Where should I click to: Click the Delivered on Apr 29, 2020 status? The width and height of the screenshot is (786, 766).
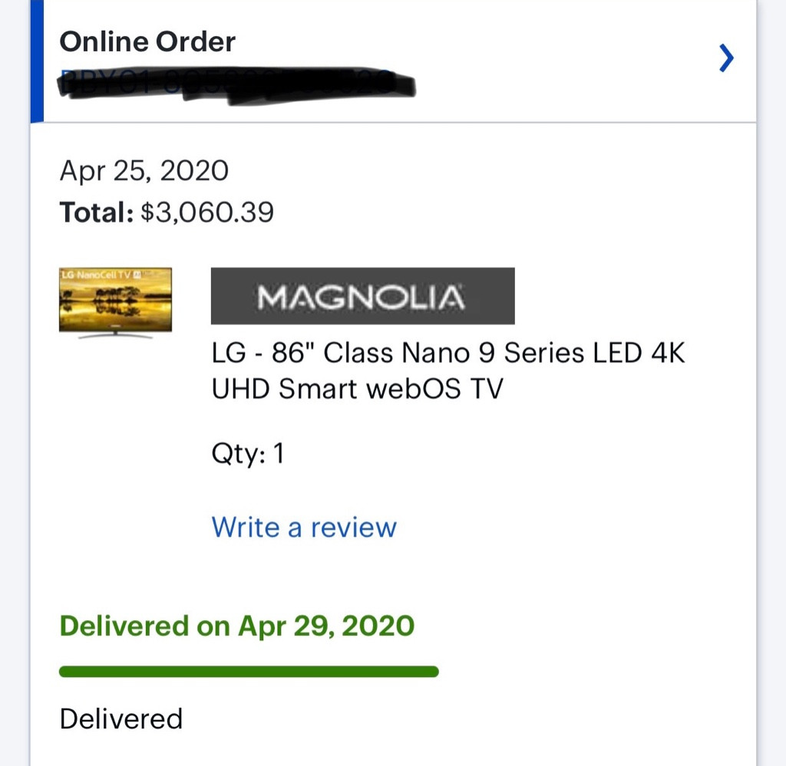[237, 626]
